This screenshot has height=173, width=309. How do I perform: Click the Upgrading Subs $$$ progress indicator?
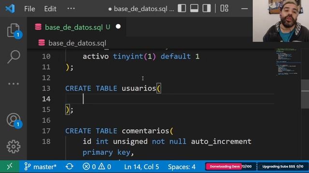coord(283,167)
